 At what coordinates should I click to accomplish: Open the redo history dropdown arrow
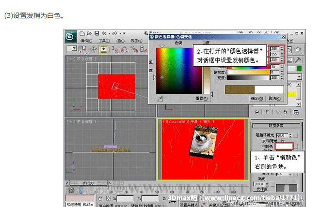pos(120,33)
